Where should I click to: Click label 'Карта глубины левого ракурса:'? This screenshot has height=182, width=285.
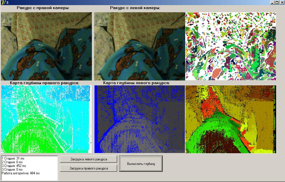[x=137, y=83]
